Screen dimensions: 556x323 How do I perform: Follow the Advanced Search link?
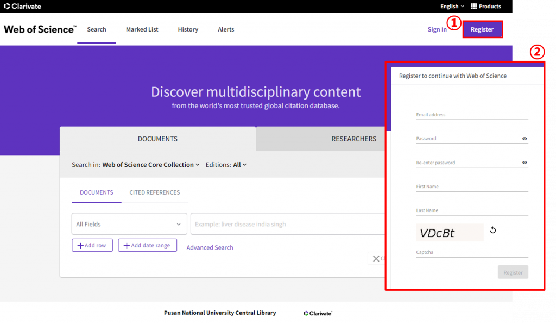(210, 247)
